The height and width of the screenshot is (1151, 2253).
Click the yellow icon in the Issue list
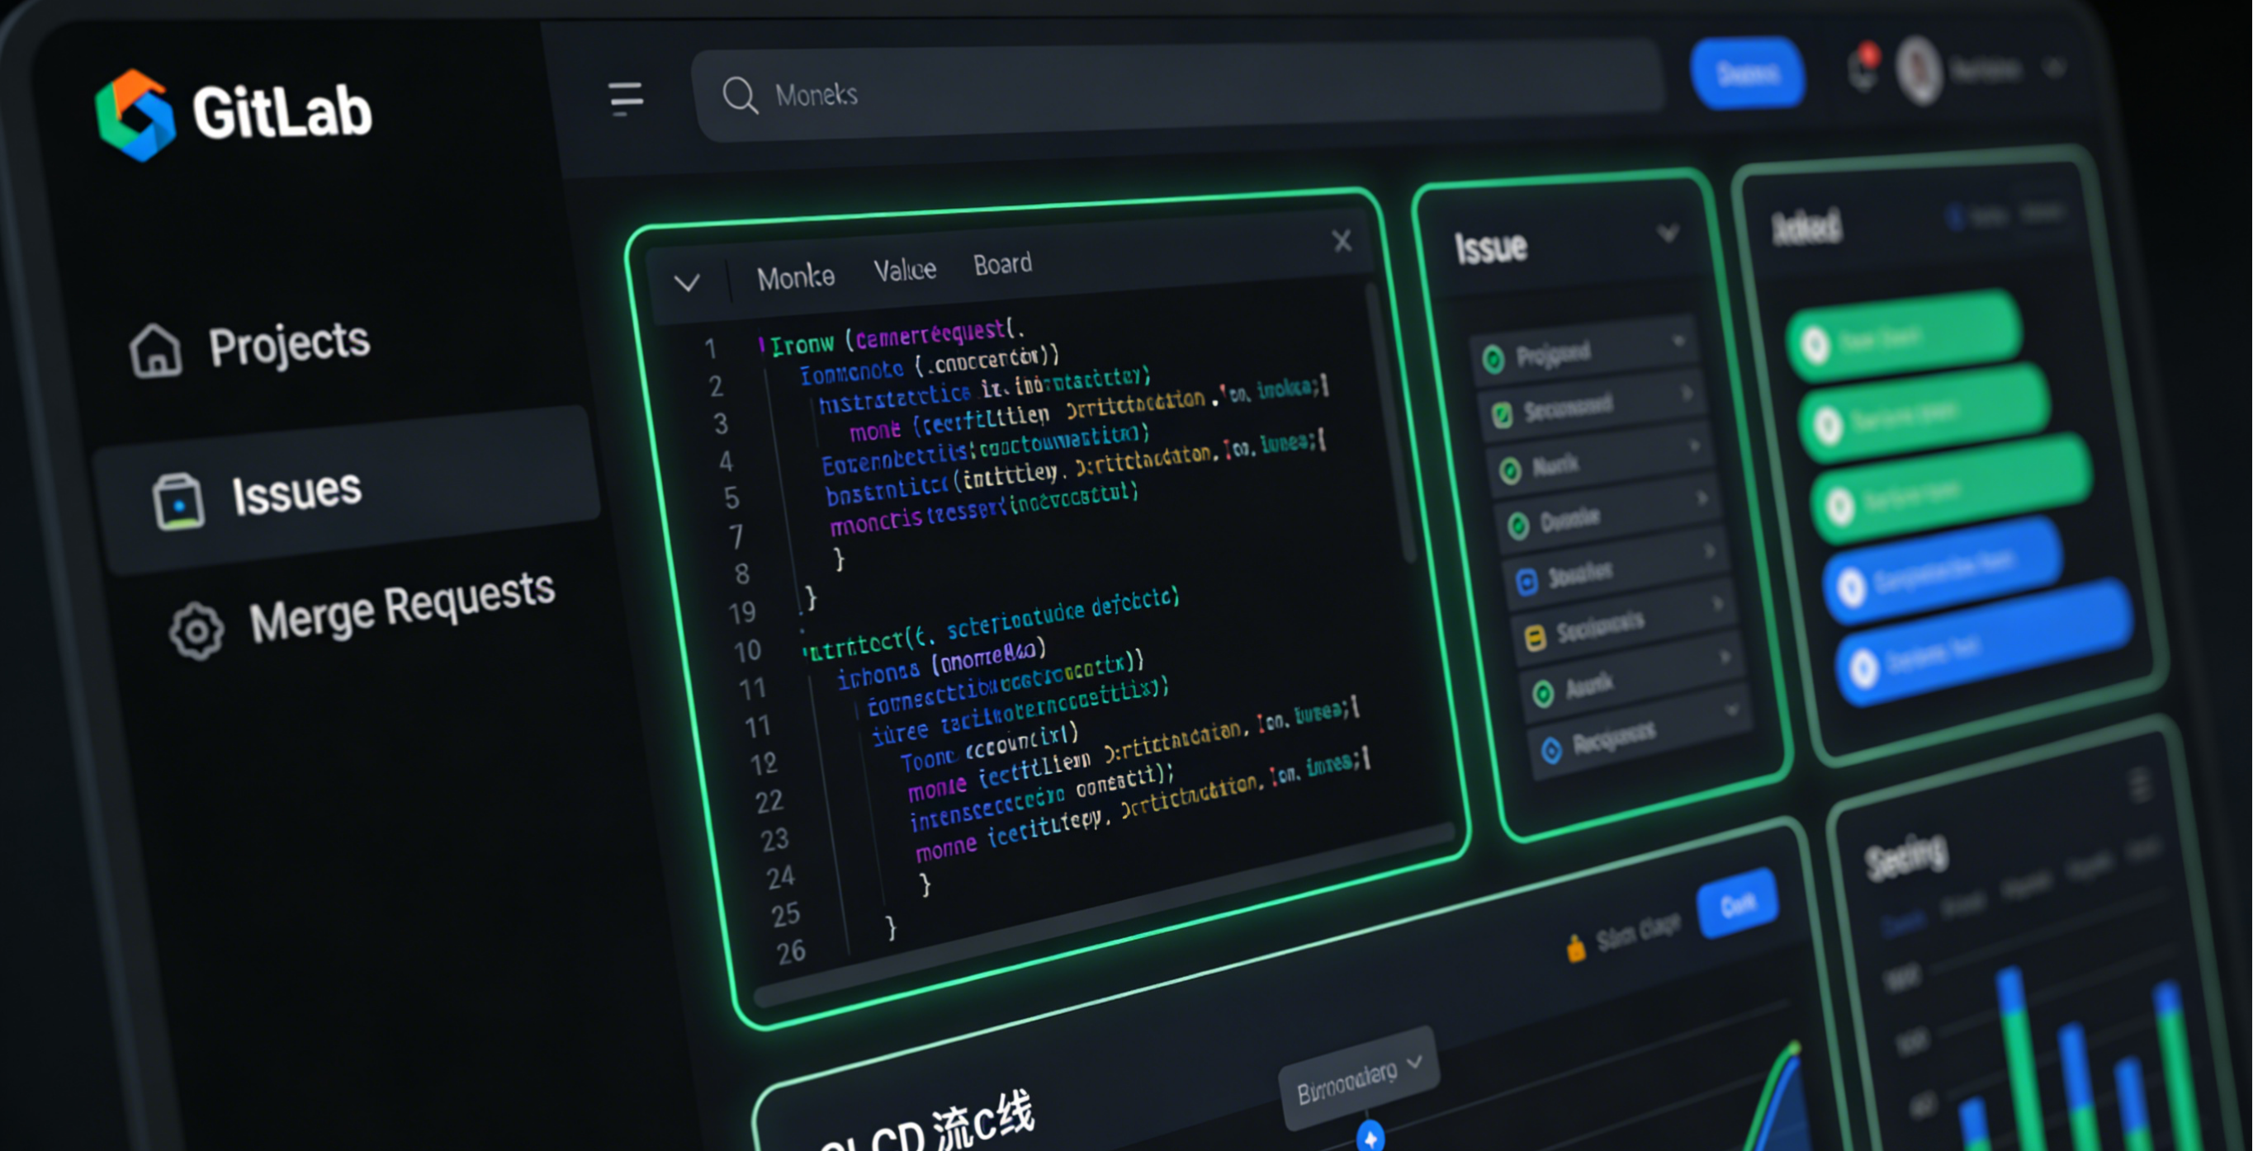click(1535, 638)
